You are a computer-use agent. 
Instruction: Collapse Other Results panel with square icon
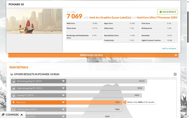click(x=175, y=74)
